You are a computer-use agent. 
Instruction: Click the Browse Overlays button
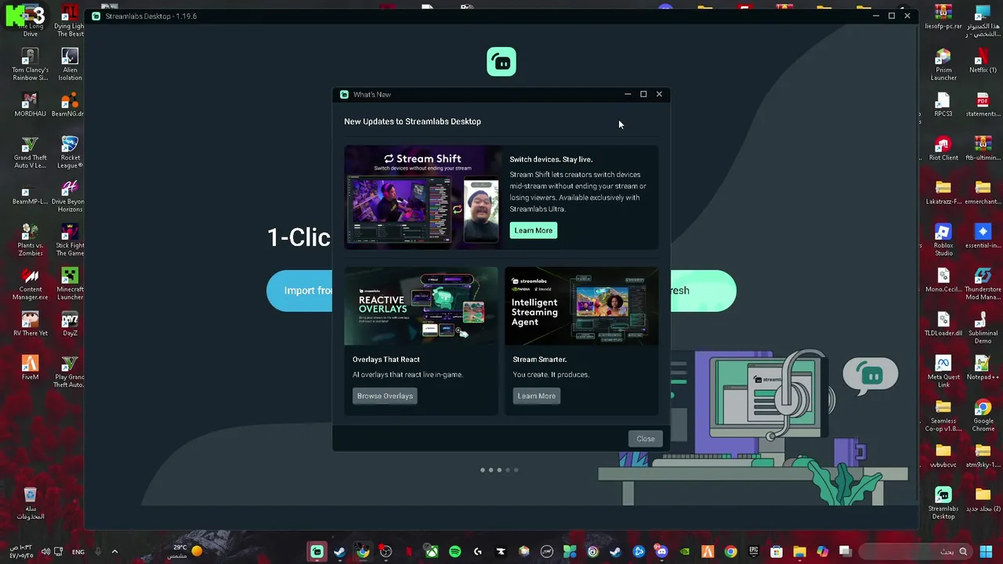(x=385, y=396)
